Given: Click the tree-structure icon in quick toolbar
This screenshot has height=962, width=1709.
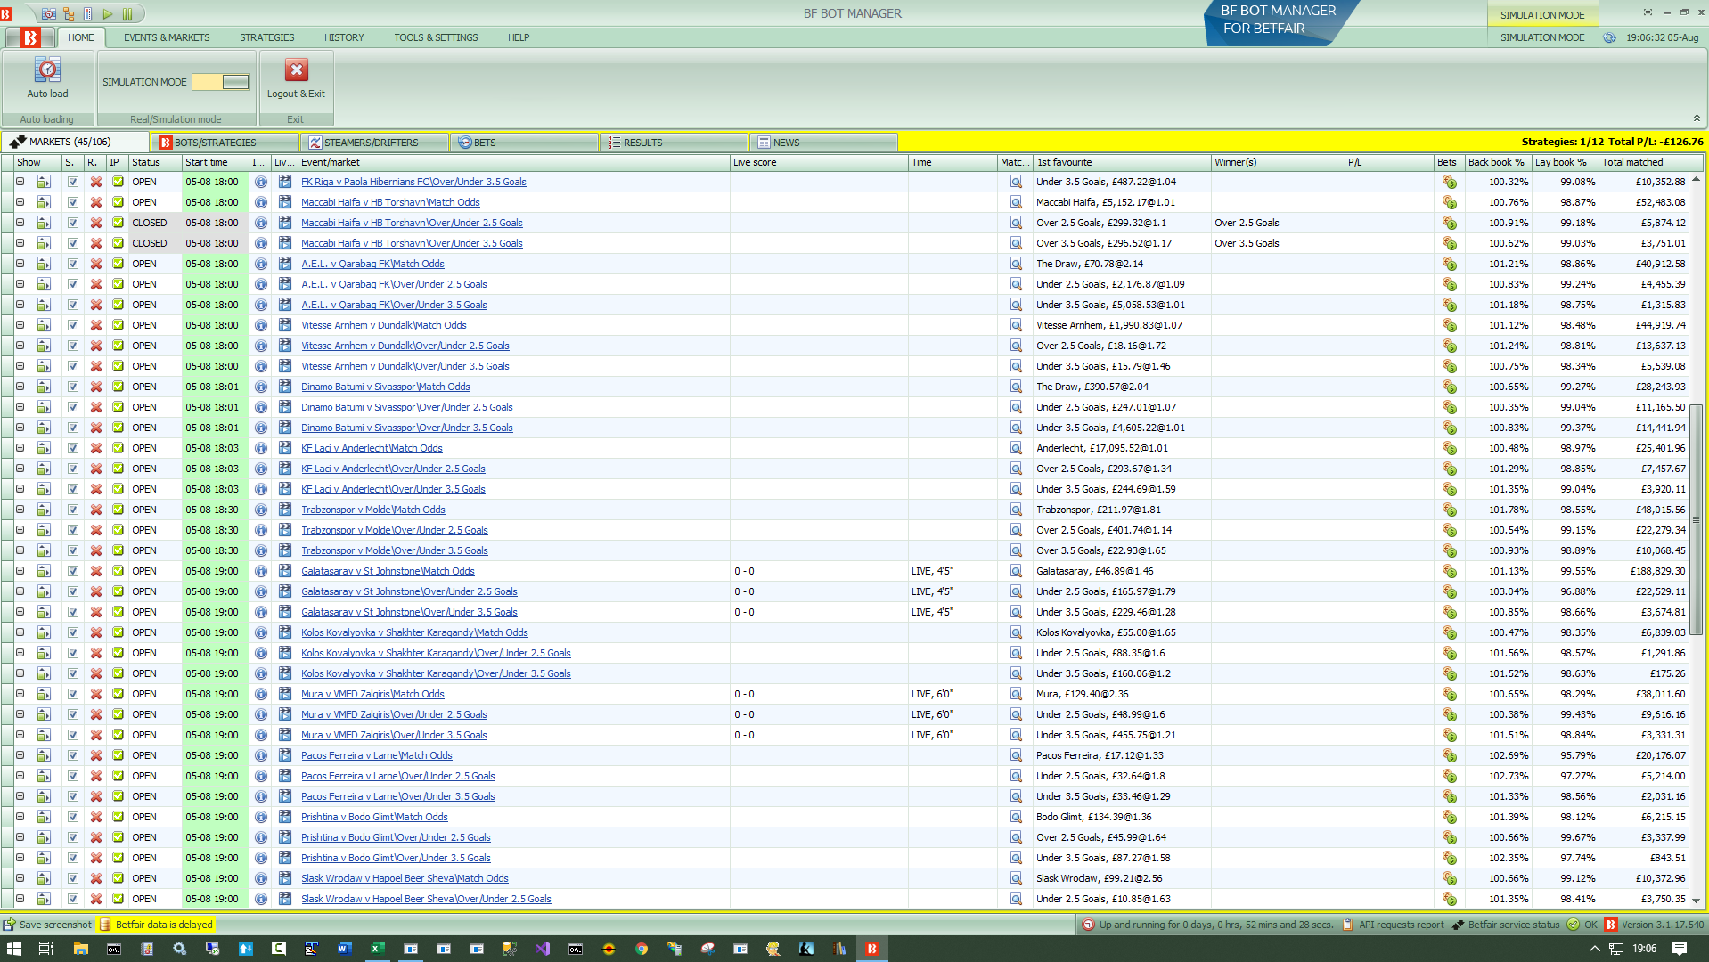Looking at the screenshot, I should point(69,14).
